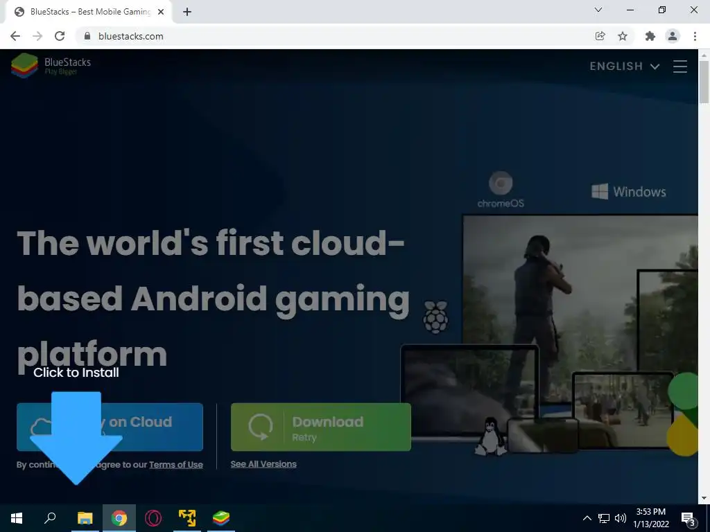Click the BlueStacks logo in page header

(x=51, y=66)
